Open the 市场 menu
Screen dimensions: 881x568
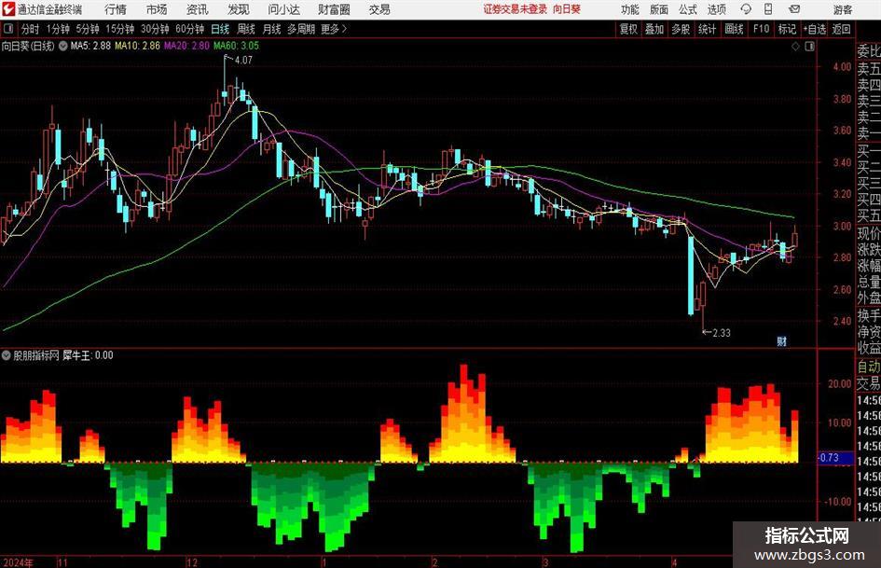coord(157,9)
